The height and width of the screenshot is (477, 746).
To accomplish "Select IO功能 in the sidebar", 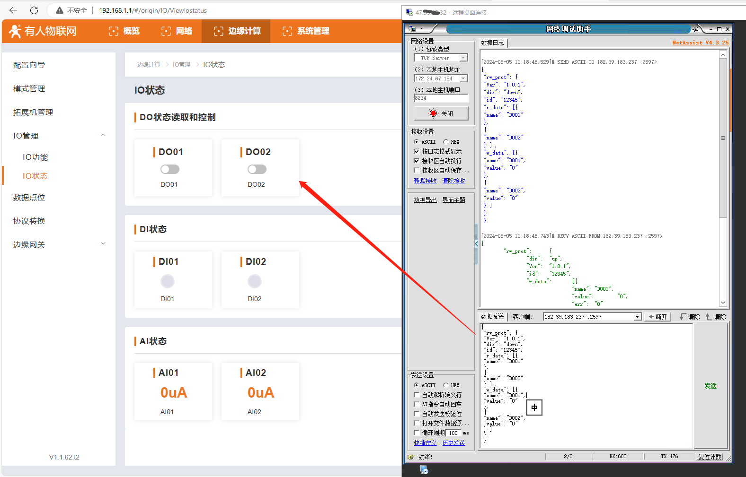I will pos(35,157).
